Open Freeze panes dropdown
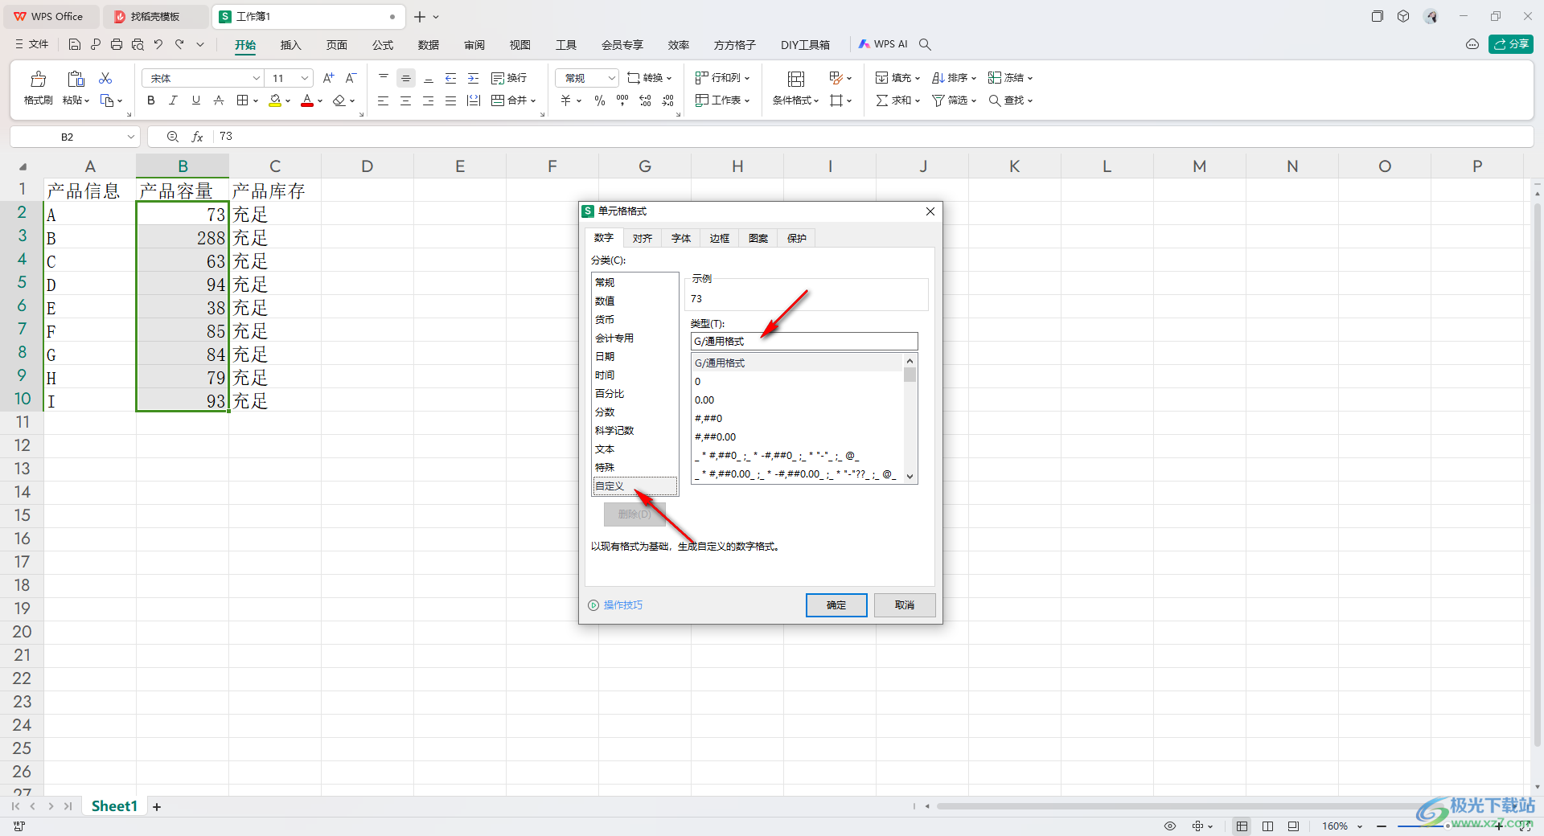This screenshot has height=836, width=1544. click(1010, 78)
